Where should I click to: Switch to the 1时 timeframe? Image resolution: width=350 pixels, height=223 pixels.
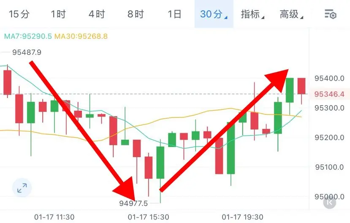pos(58,14)
